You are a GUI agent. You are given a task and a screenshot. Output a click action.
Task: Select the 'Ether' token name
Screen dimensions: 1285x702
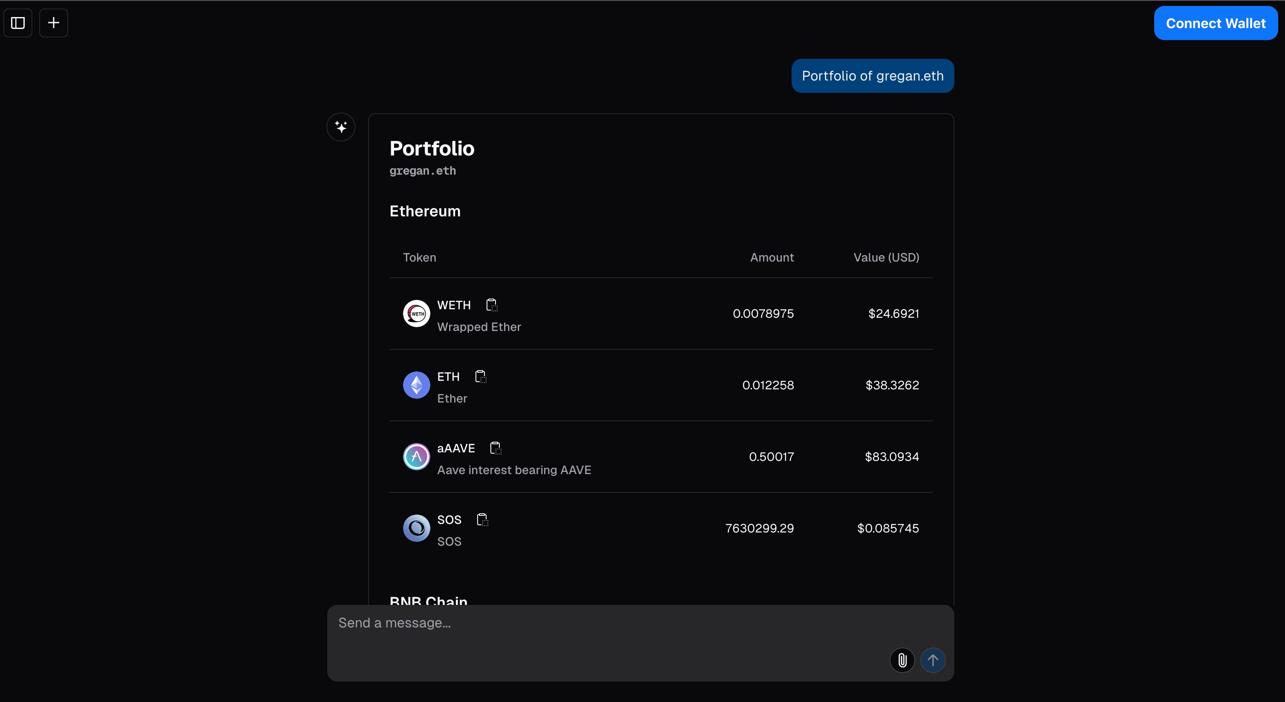452,398
